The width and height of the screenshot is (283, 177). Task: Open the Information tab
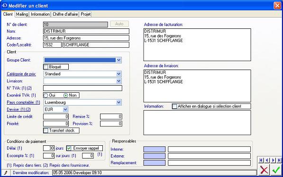[x=40, y=14]
